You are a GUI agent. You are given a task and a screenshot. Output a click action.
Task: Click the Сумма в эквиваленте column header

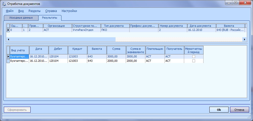tap(135, 50)
